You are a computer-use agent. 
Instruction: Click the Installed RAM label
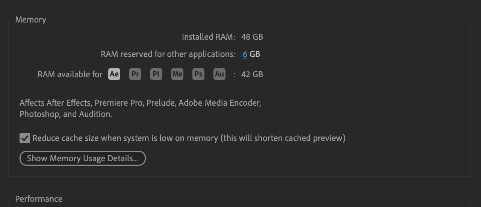point(209,37)
